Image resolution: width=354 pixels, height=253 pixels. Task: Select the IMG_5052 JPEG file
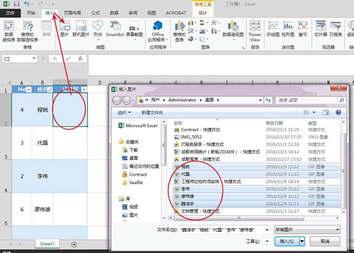256,137
